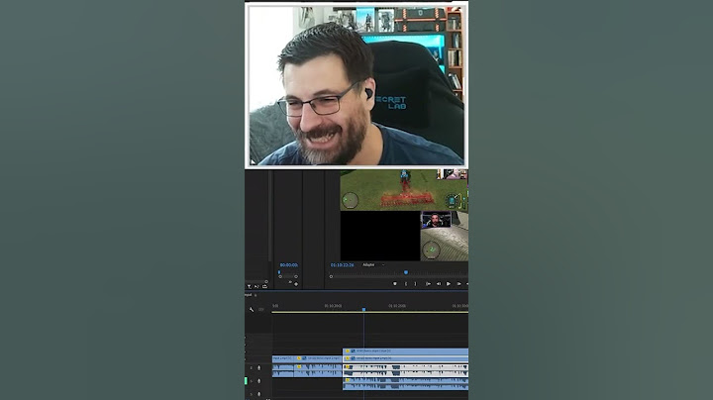The height and width of the screenshot is (400, 713).
Task: Click the Play button in Program monitor
Action: (449, 283)
